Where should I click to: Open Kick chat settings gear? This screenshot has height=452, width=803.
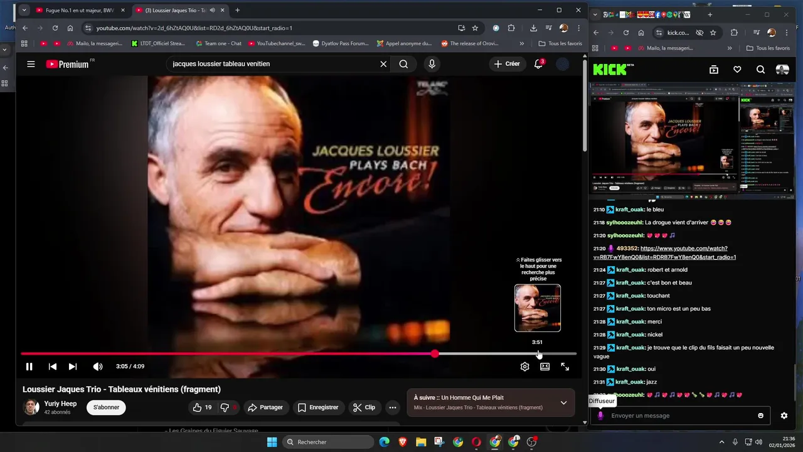[x=784, y=416]
